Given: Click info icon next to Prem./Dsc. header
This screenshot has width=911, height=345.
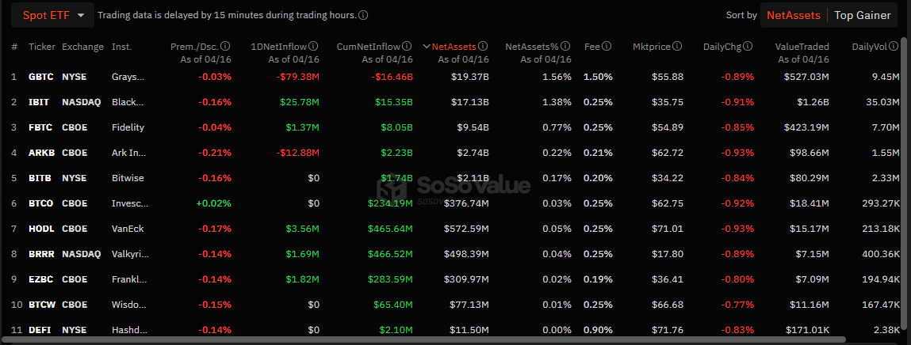Looking at the screenshot, I should (226, 47).
